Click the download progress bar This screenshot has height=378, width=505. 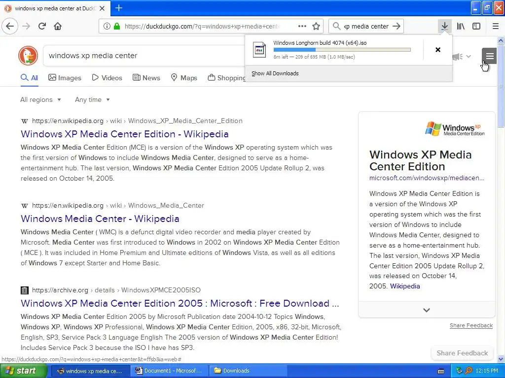[x=342, y=50]
